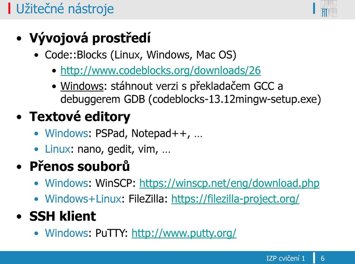Screen dimensions: 355x264
Task: Open the filezilla-project.org link
Action: tap(235, 199)
